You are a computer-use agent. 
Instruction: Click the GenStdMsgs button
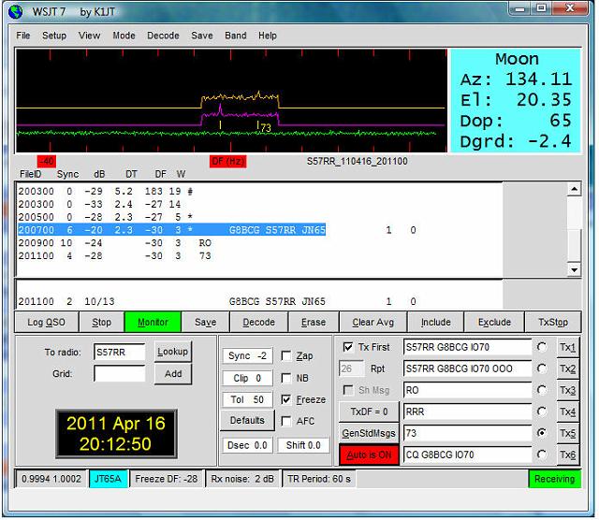click(x=369, y=433)
